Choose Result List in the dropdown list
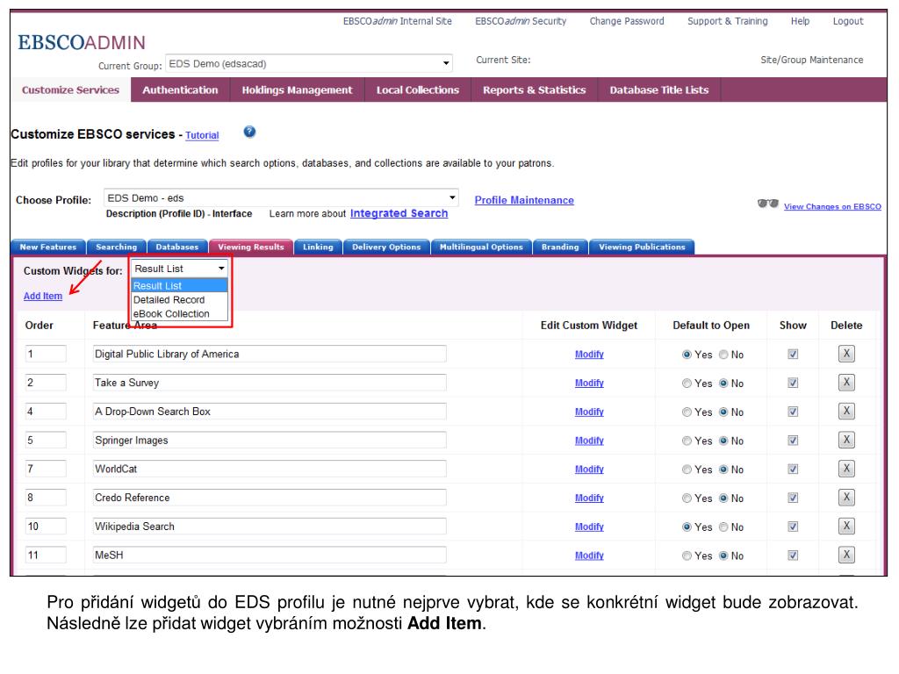This screenshot has height=674, width=899. pos(180,285)
